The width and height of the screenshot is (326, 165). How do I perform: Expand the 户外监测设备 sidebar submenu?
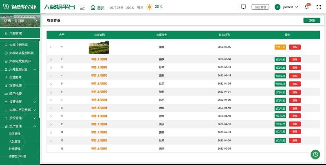20,69
